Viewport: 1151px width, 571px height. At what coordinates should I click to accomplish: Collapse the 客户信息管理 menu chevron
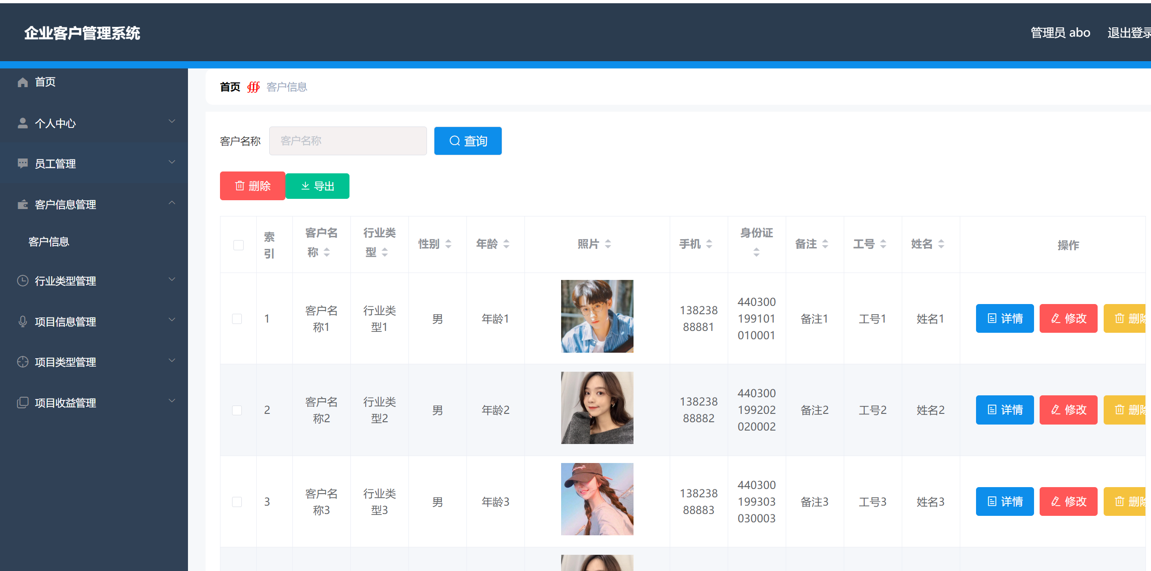click(x=172, y=203)
